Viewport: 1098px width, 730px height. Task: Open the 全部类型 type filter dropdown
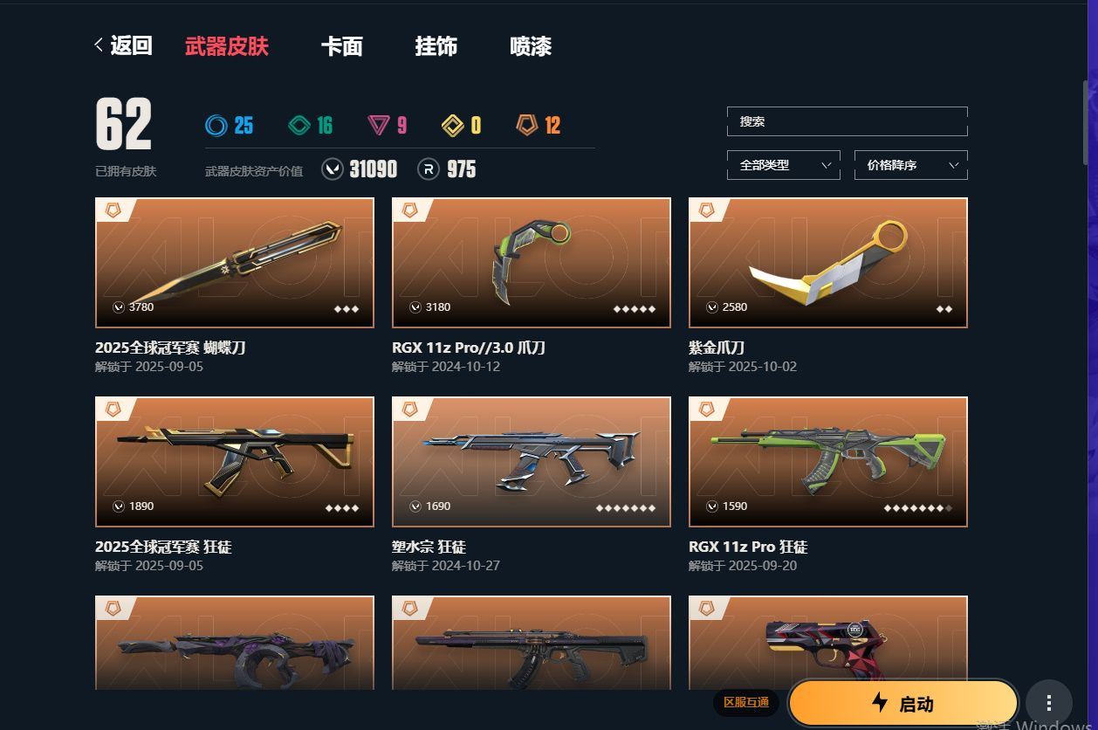[784, 165]
